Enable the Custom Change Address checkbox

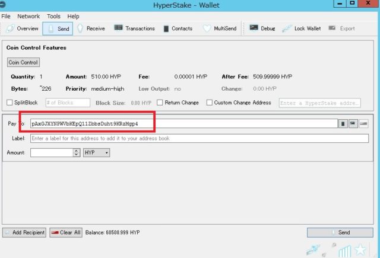coord(210,103)
